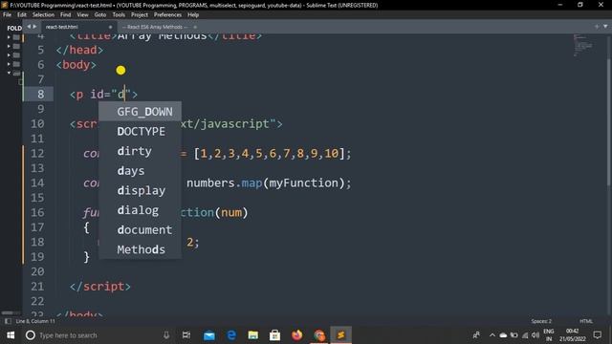This screenshot has height=344, width=612.
Task: Expand the second sidebar folder
Action: (9, 46)
